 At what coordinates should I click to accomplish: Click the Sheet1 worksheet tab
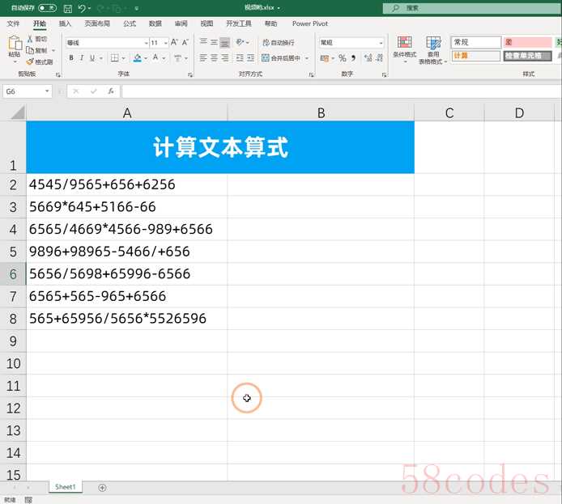coord(66,487)
